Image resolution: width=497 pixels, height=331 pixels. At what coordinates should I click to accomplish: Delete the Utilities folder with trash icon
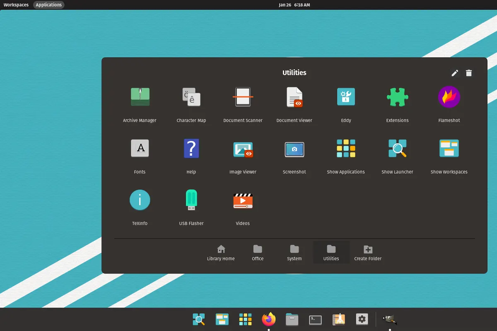[x=469, y=73]
